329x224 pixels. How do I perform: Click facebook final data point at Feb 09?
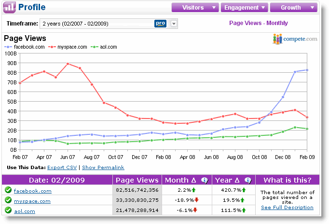click(307, 70)
